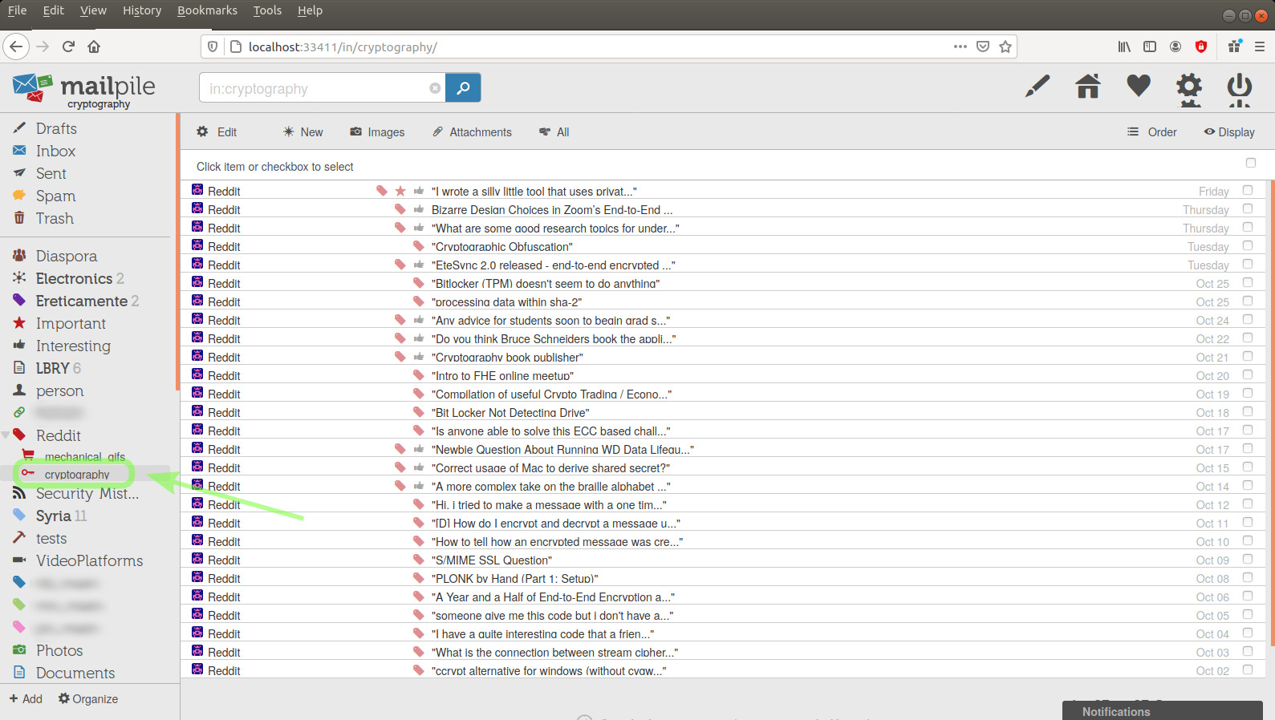Open mechanical_gifs subtag
This screenshot has width=1275, height=720.
tap(85, 456)
